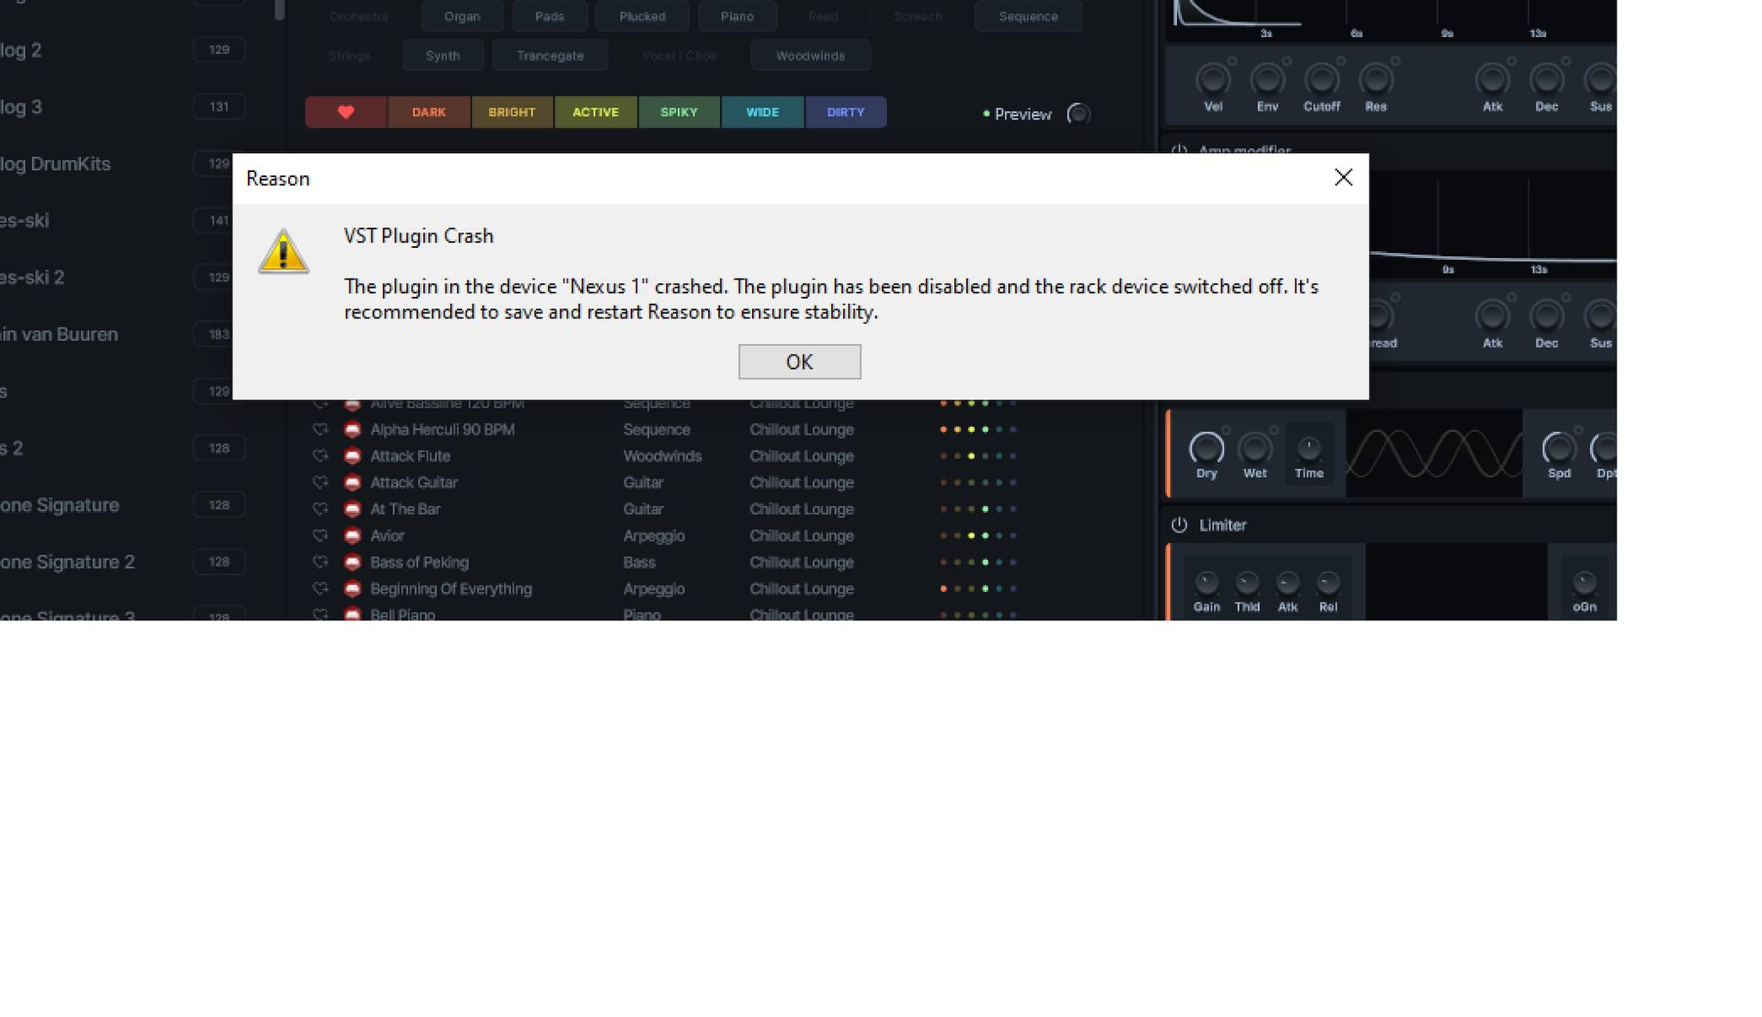Favorite the Bass of Peking heart icon
This screenshot has height=1017, width=1762.
(x=320, y=563)
